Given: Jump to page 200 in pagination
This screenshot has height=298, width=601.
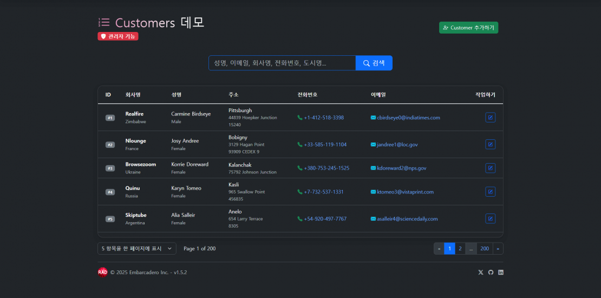Looking at the screenshot, I should pos(484,249).
